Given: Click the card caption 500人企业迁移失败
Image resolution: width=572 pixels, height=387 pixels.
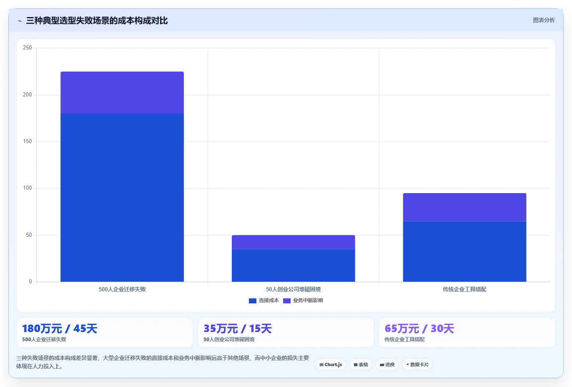Looking at the screenshot, I should [44, 340].
